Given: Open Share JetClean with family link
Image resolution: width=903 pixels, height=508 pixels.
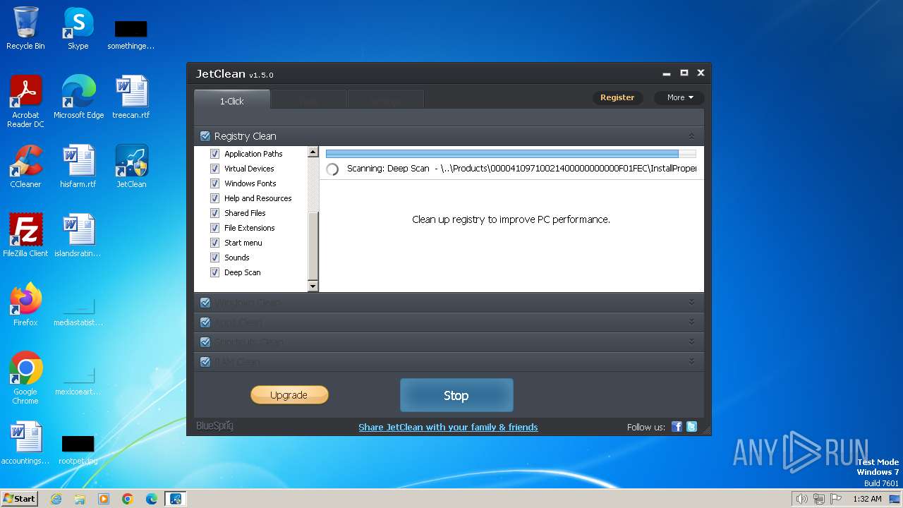Looking at the screenshot, I should [448, 427].
